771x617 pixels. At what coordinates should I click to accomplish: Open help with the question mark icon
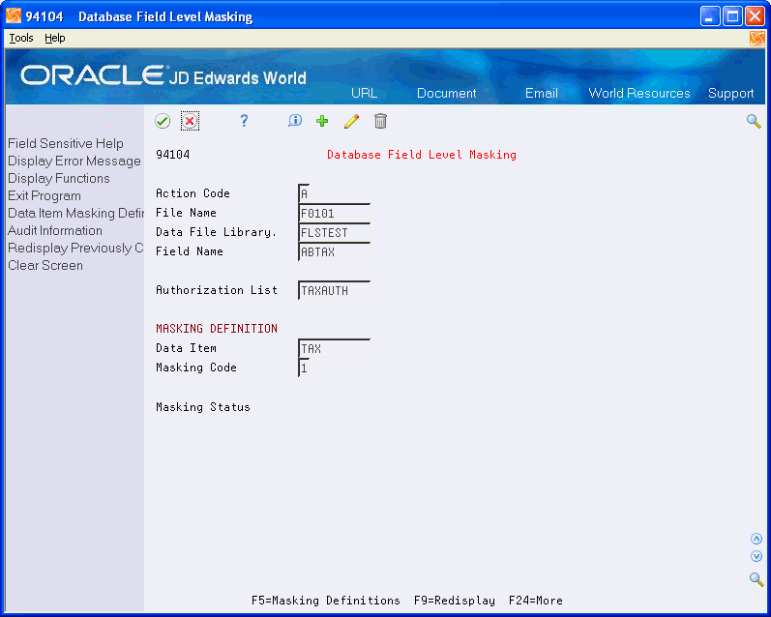click(244, 121)
